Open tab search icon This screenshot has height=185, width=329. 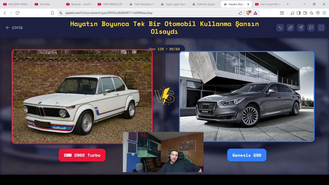282,13
